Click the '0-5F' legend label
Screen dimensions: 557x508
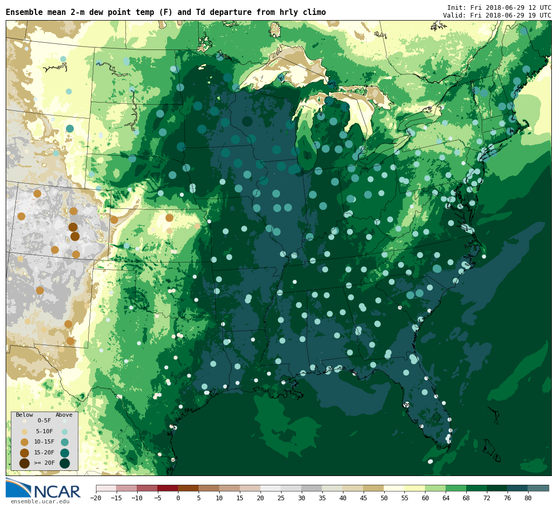[44, 421]
